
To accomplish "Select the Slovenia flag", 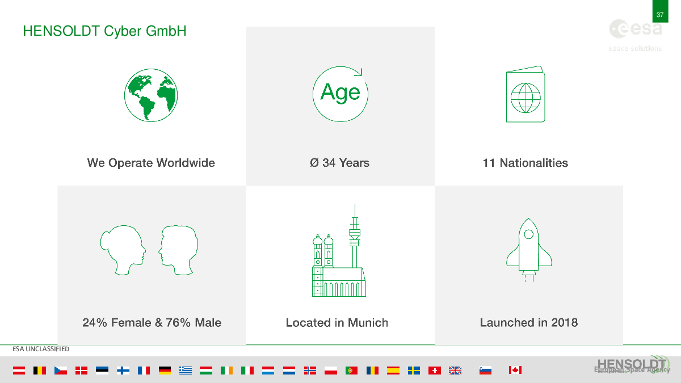I will click(x=485, y=371).
